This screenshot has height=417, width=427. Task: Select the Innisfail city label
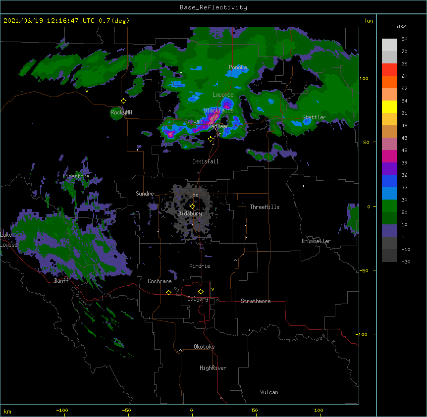click(x=206, y=161)
